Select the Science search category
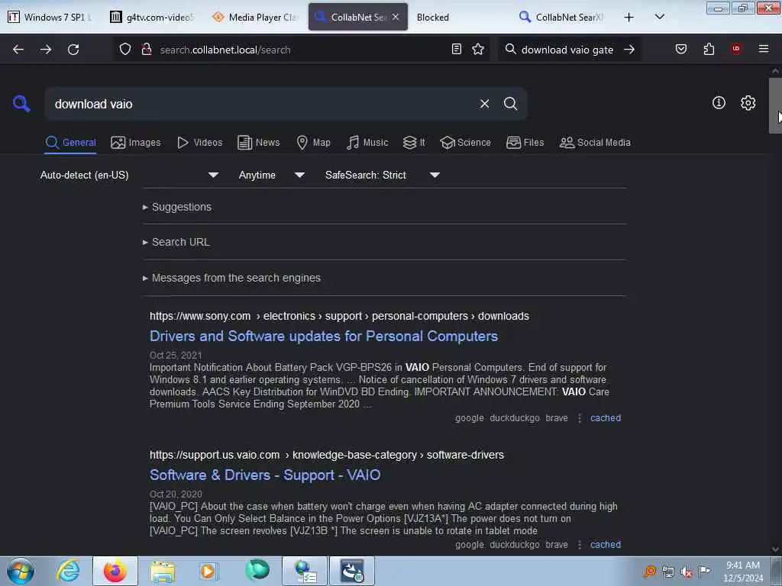Viewport: 782px width, 586px height. point(465,143)
